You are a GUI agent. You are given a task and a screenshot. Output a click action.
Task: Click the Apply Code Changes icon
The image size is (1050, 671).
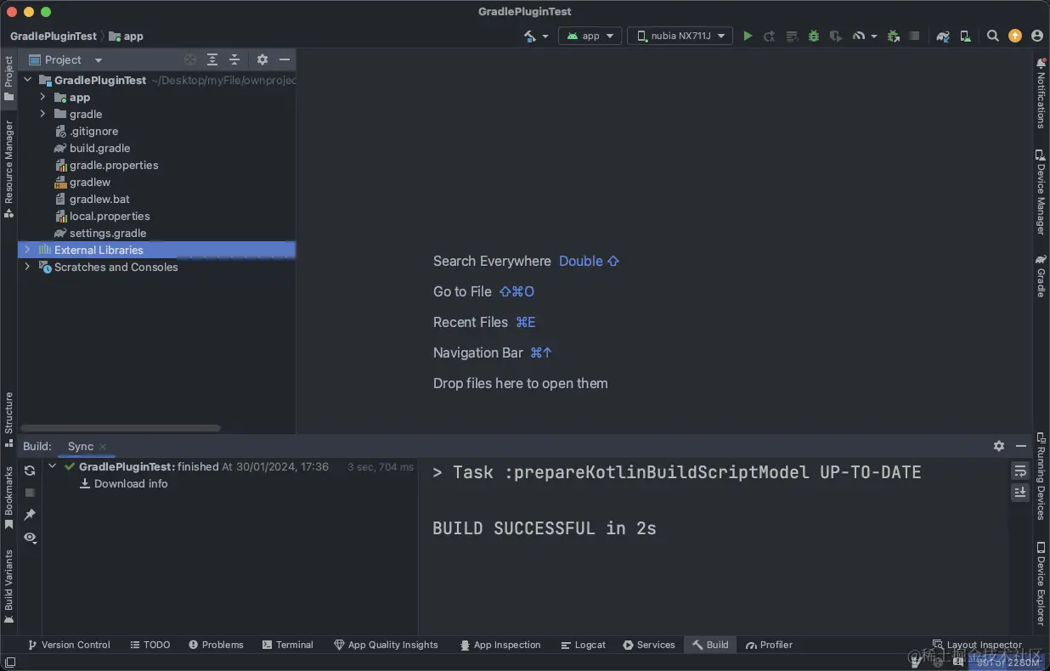click(792, 36)
